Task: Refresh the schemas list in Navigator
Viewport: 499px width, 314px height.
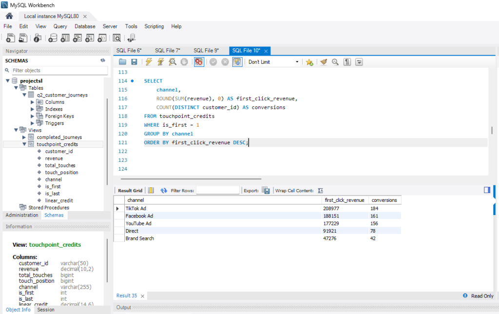Action: coord(103,60)
